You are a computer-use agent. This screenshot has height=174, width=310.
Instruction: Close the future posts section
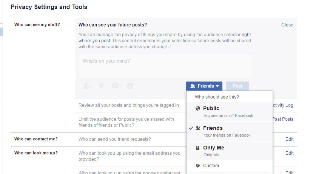(287, 25)
